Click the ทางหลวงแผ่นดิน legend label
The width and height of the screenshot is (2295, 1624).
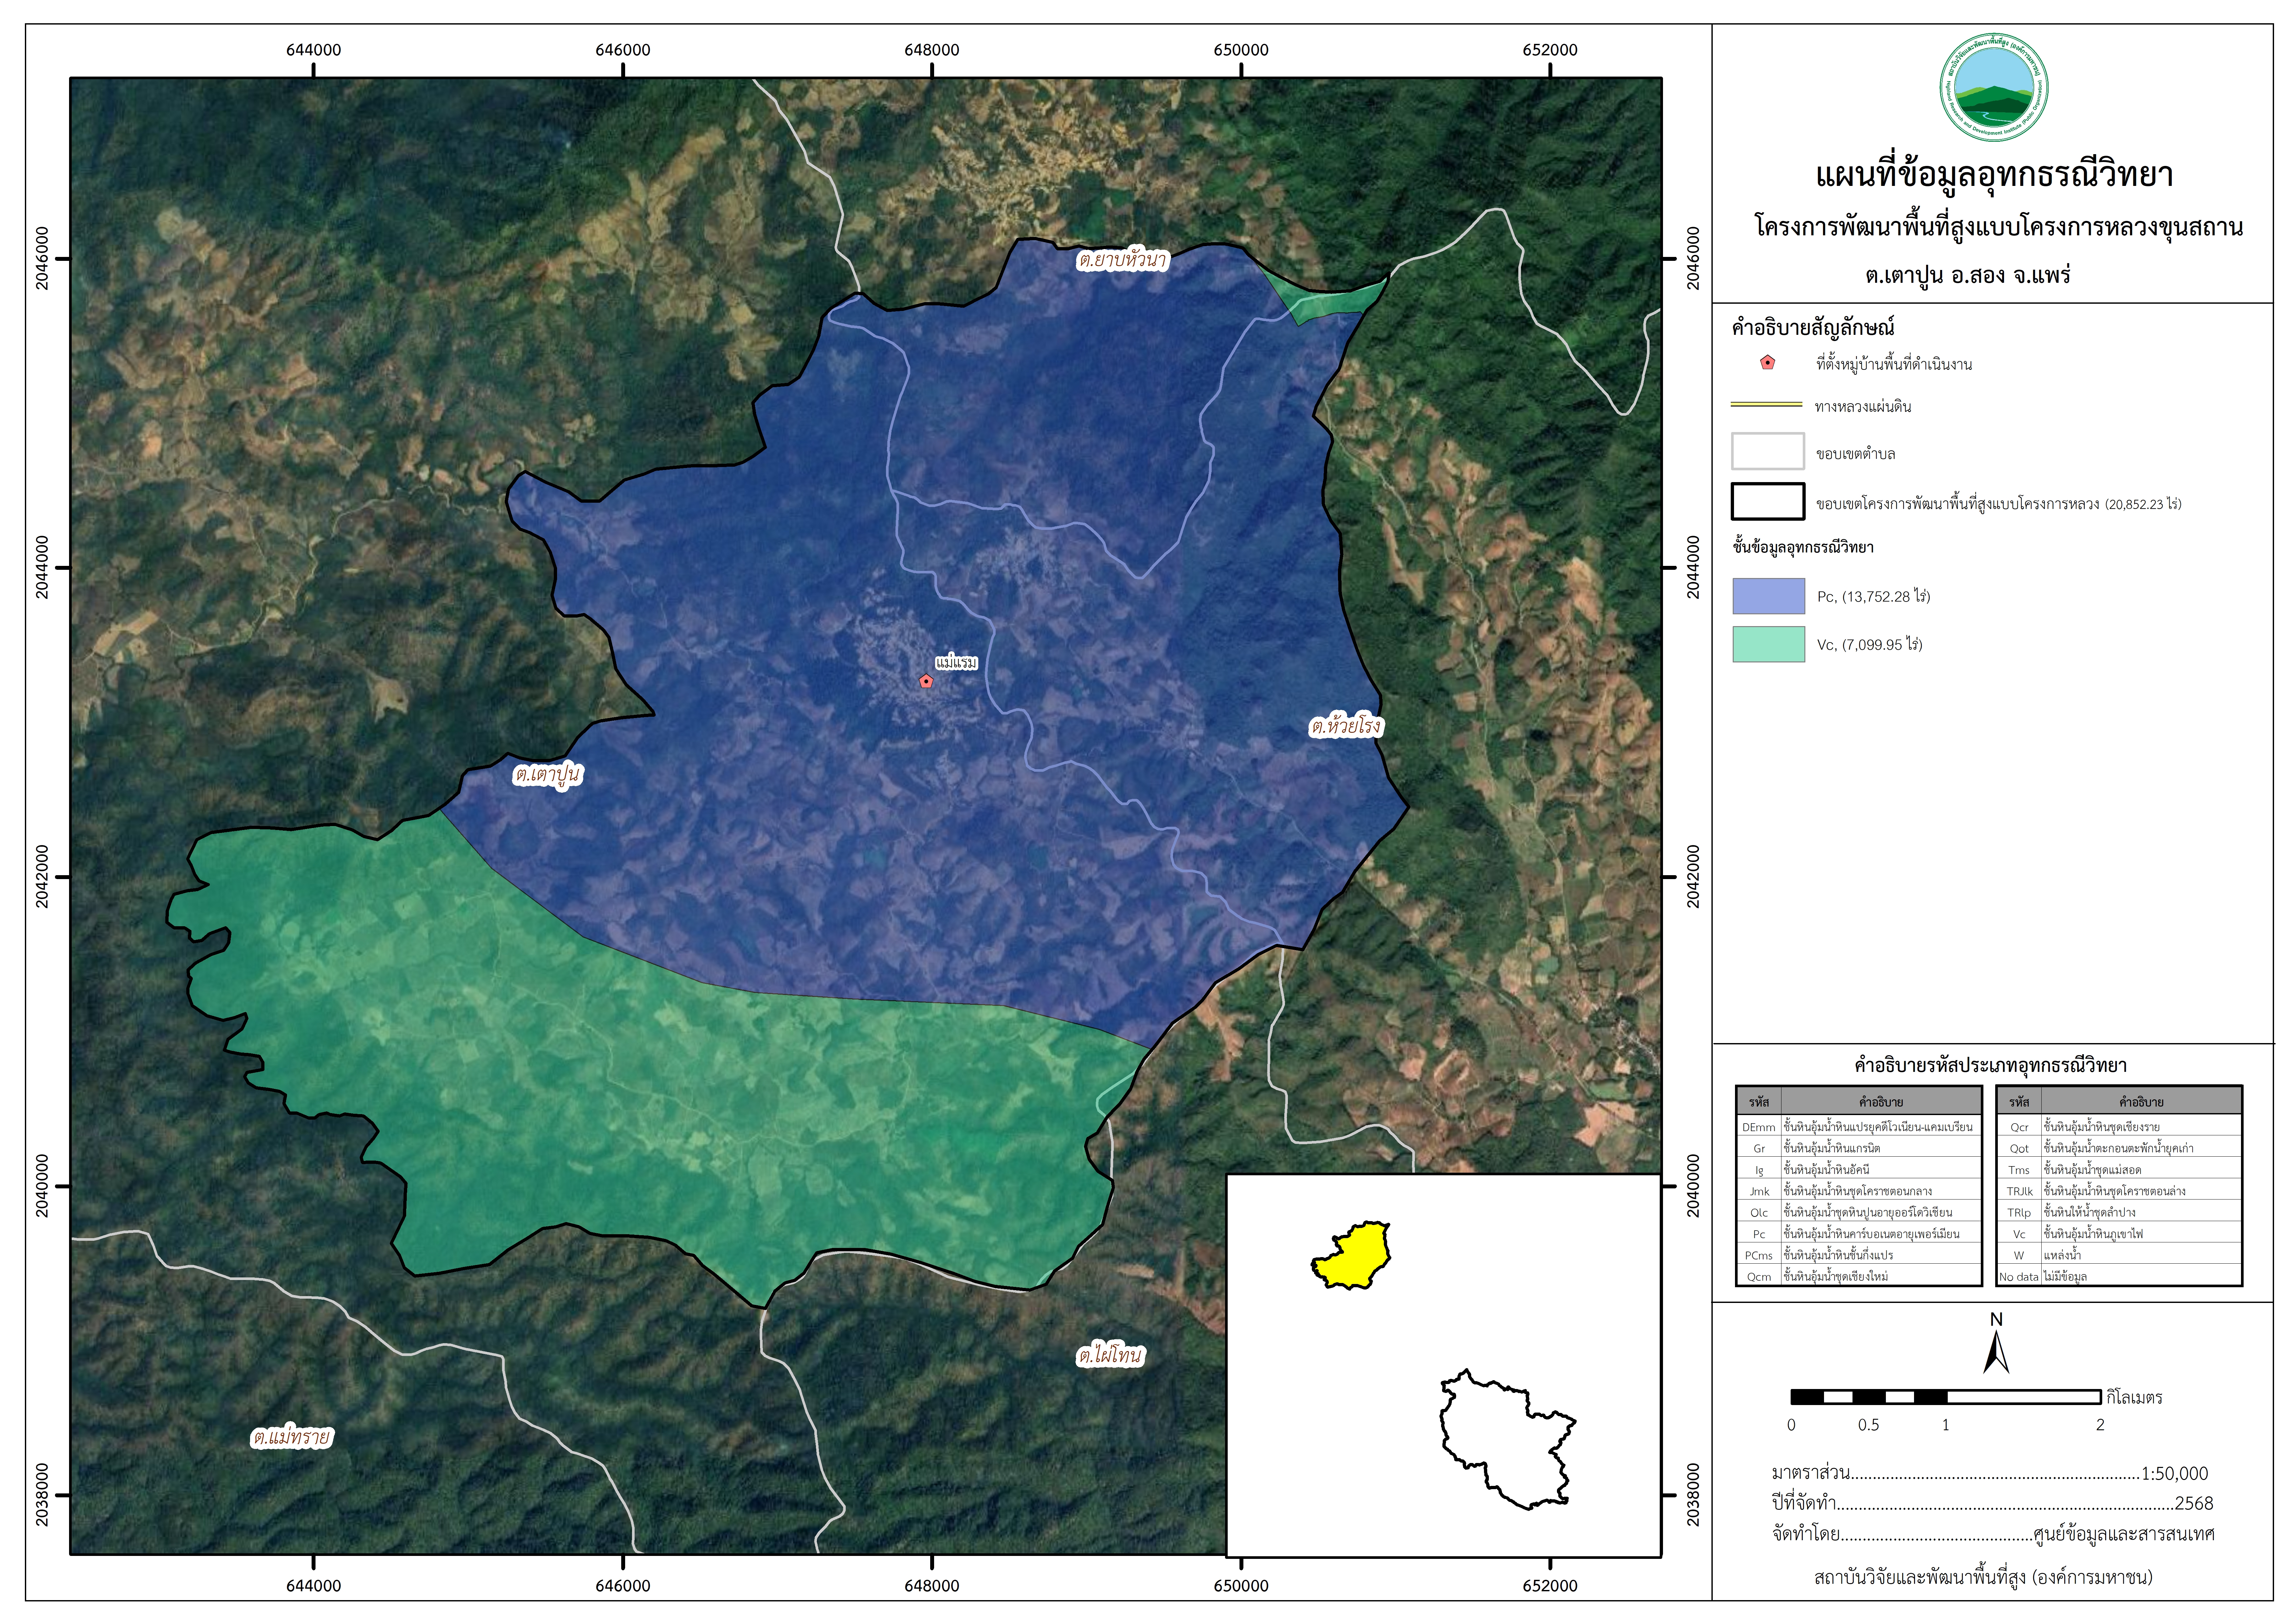point(1863,406)
